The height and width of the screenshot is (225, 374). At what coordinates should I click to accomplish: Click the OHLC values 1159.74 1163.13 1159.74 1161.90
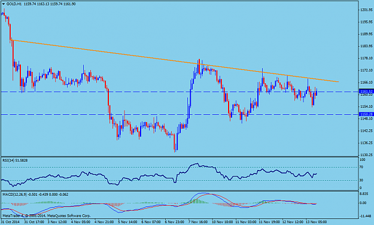click(x=50, y=4)
